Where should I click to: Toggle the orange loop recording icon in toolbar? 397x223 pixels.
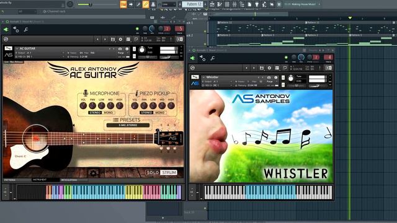coord(146,4)
